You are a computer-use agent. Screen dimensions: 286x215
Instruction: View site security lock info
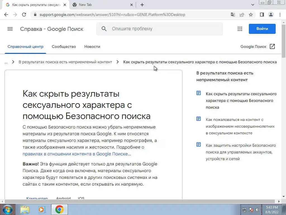pos(35,15)
